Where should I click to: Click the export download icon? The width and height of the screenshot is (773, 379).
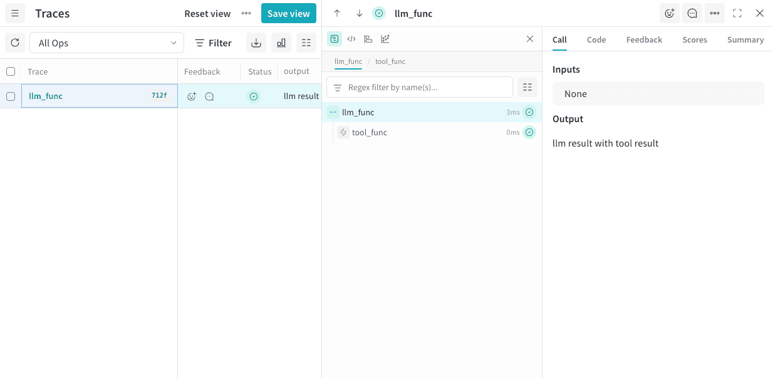pos(256,43)
